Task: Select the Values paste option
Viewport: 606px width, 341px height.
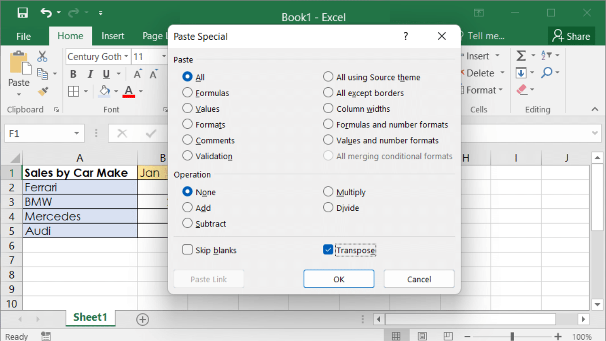Action: coord(187,108)
